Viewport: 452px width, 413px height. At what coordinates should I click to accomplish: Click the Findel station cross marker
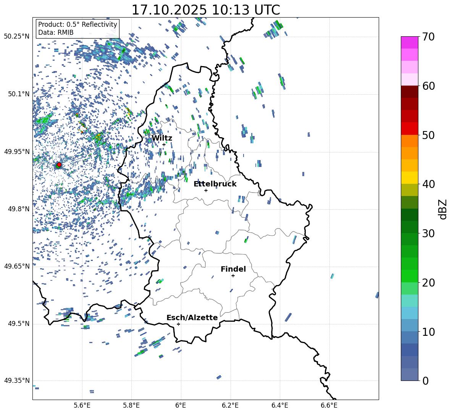tap(233, 275)
